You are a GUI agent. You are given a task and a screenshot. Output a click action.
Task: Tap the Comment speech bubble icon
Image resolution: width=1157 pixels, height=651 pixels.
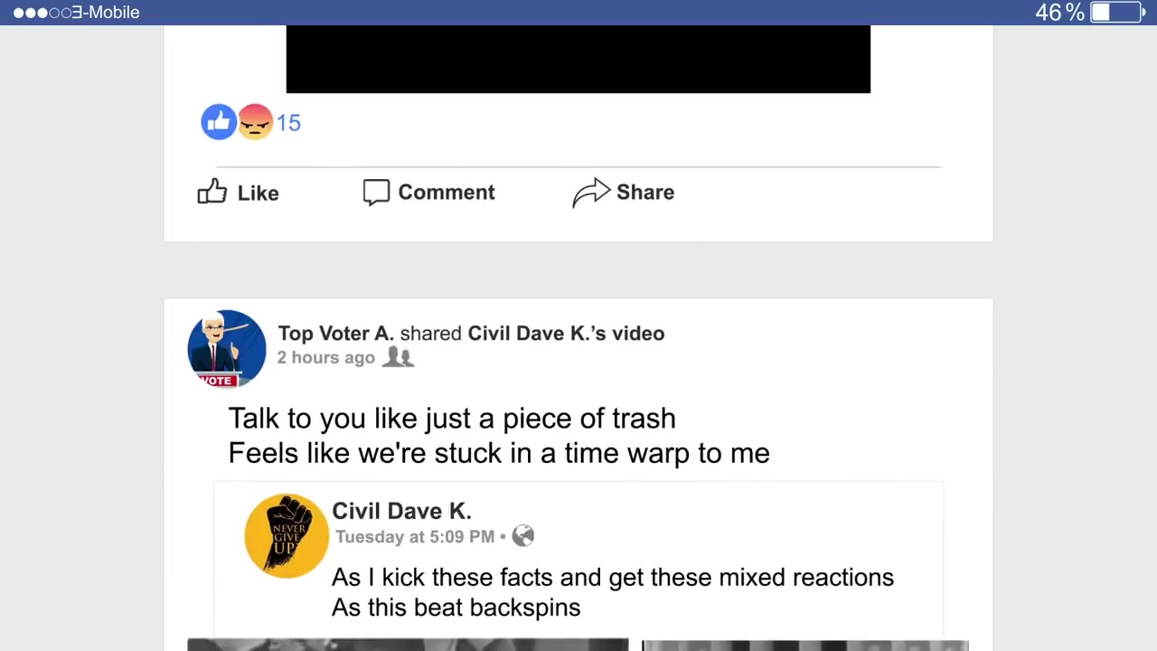376,193
